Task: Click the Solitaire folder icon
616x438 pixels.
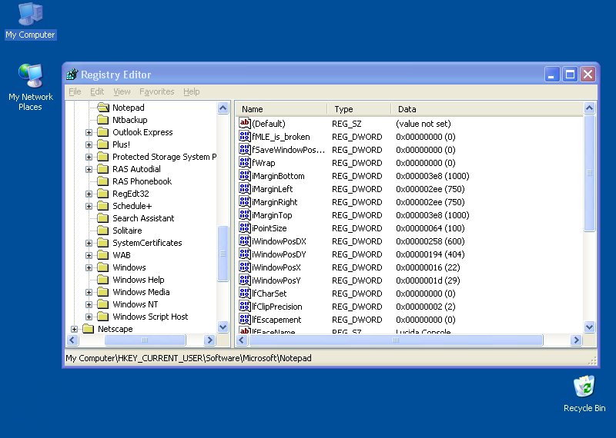Action: [103, 231]
